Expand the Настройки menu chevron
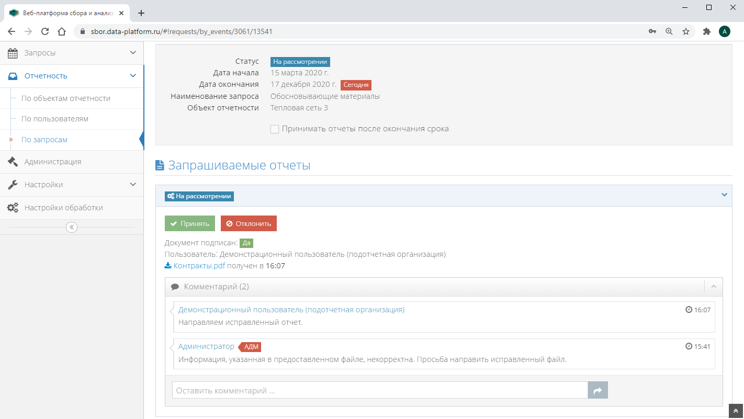The image size is (744, 419). coord(133,185)
